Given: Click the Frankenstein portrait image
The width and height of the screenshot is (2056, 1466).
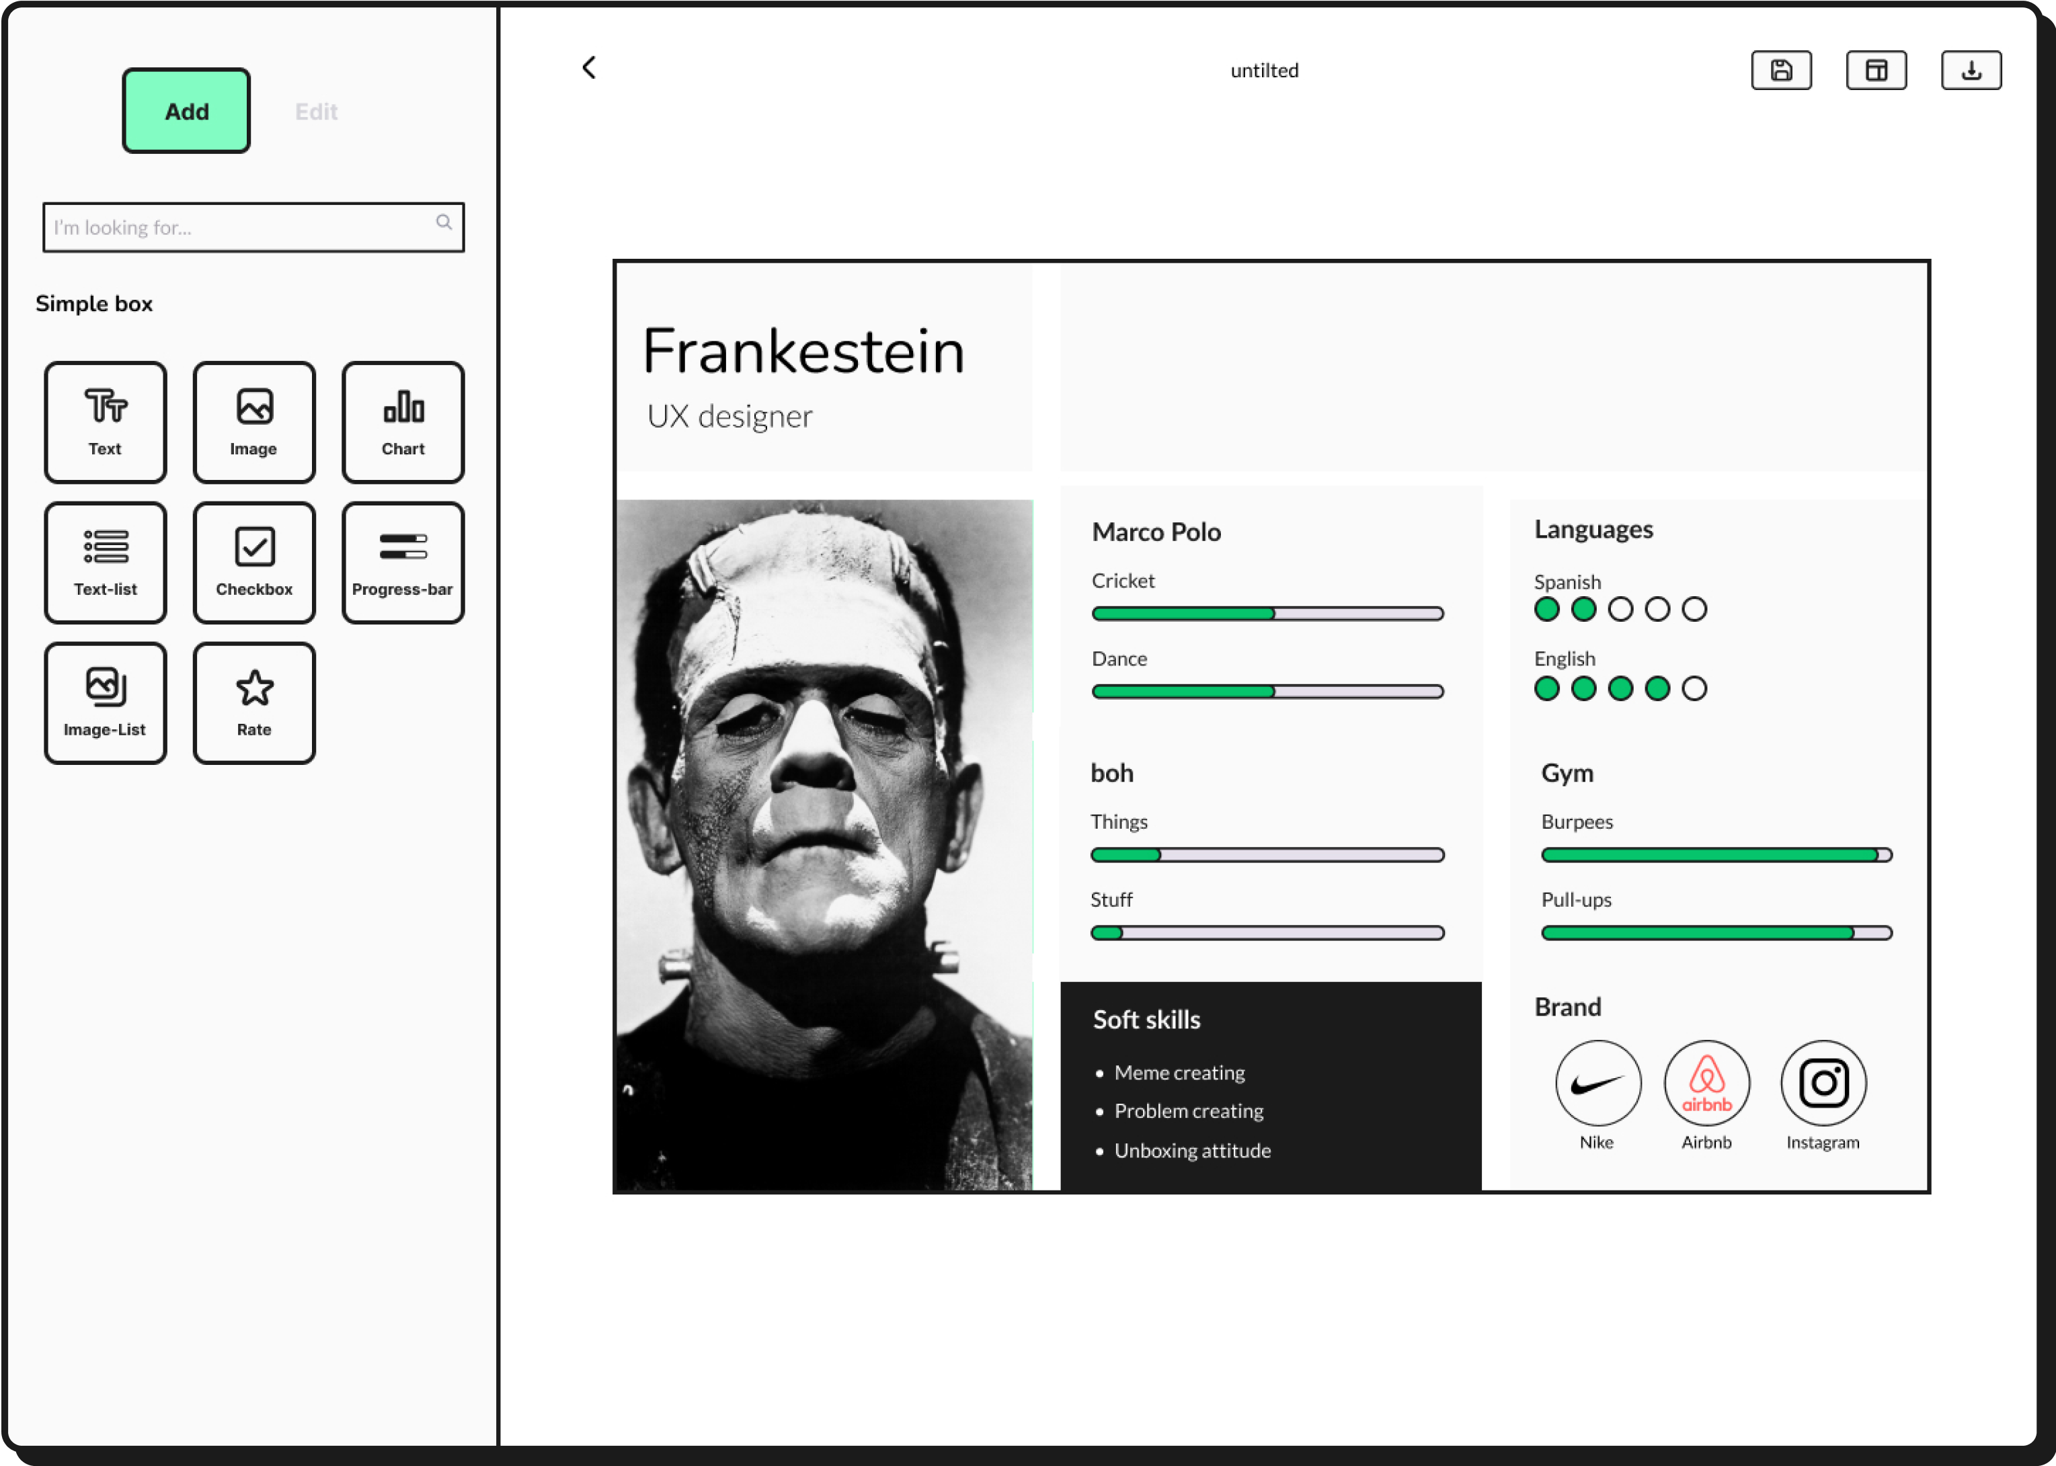Looking at the screenshot, I should pyautogui.click(x=824, y=845).
